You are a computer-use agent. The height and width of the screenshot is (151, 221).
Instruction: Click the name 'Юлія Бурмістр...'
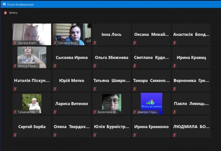(111, 127)
